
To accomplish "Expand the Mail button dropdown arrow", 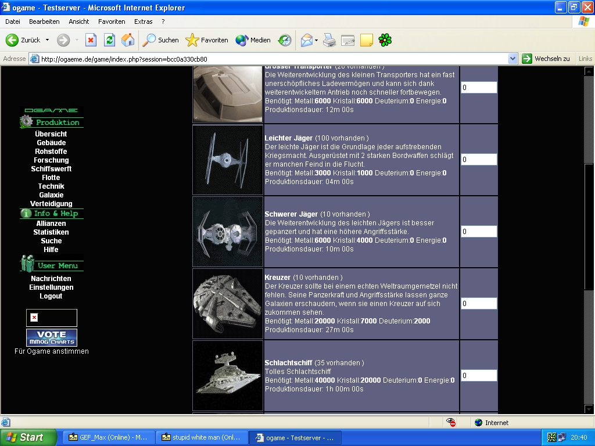I will click(317, 40).
